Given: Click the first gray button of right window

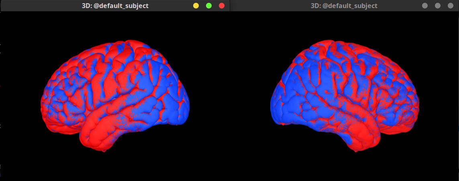Looking at the screenshot, I should pyautogui.click(x=425, y=6).
